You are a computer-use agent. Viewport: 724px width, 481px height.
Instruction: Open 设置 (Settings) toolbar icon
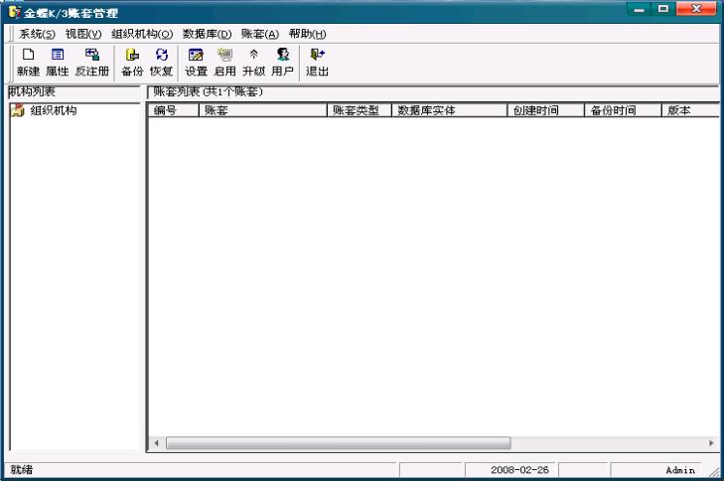click(196, 62)
